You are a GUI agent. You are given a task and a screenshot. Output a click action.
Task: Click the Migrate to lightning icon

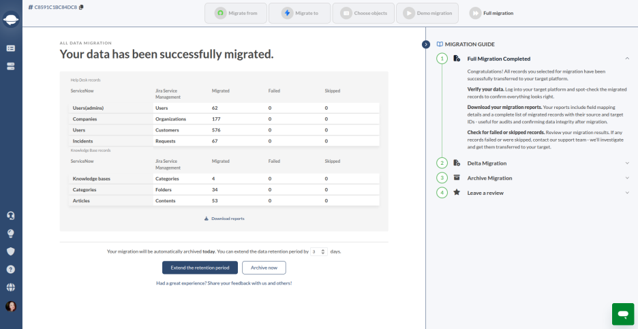pyautogui.click(x=287, y=13)
